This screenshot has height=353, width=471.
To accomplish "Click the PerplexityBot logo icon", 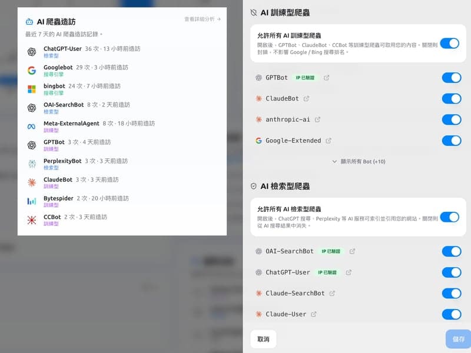I will pos(32,164).
